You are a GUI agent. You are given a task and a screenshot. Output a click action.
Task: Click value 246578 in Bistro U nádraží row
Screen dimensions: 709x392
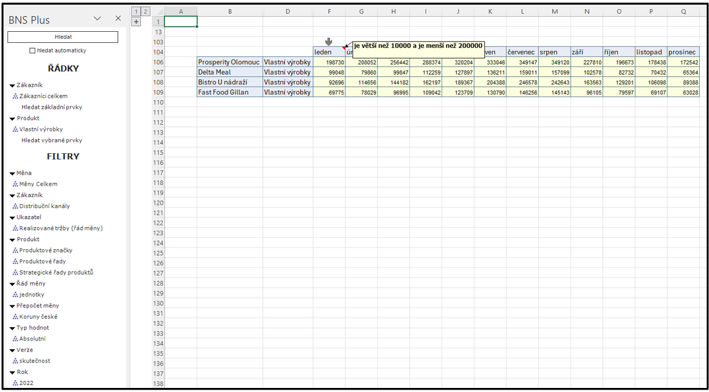point(522,82)
